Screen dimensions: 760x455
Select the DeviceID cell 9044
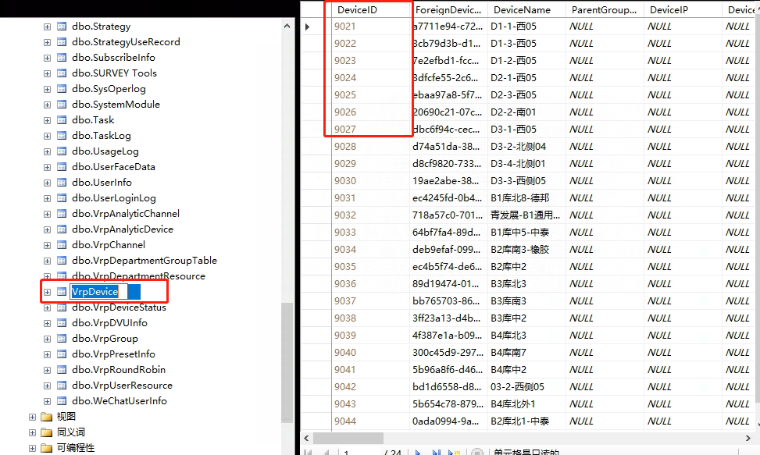point(371,421)
